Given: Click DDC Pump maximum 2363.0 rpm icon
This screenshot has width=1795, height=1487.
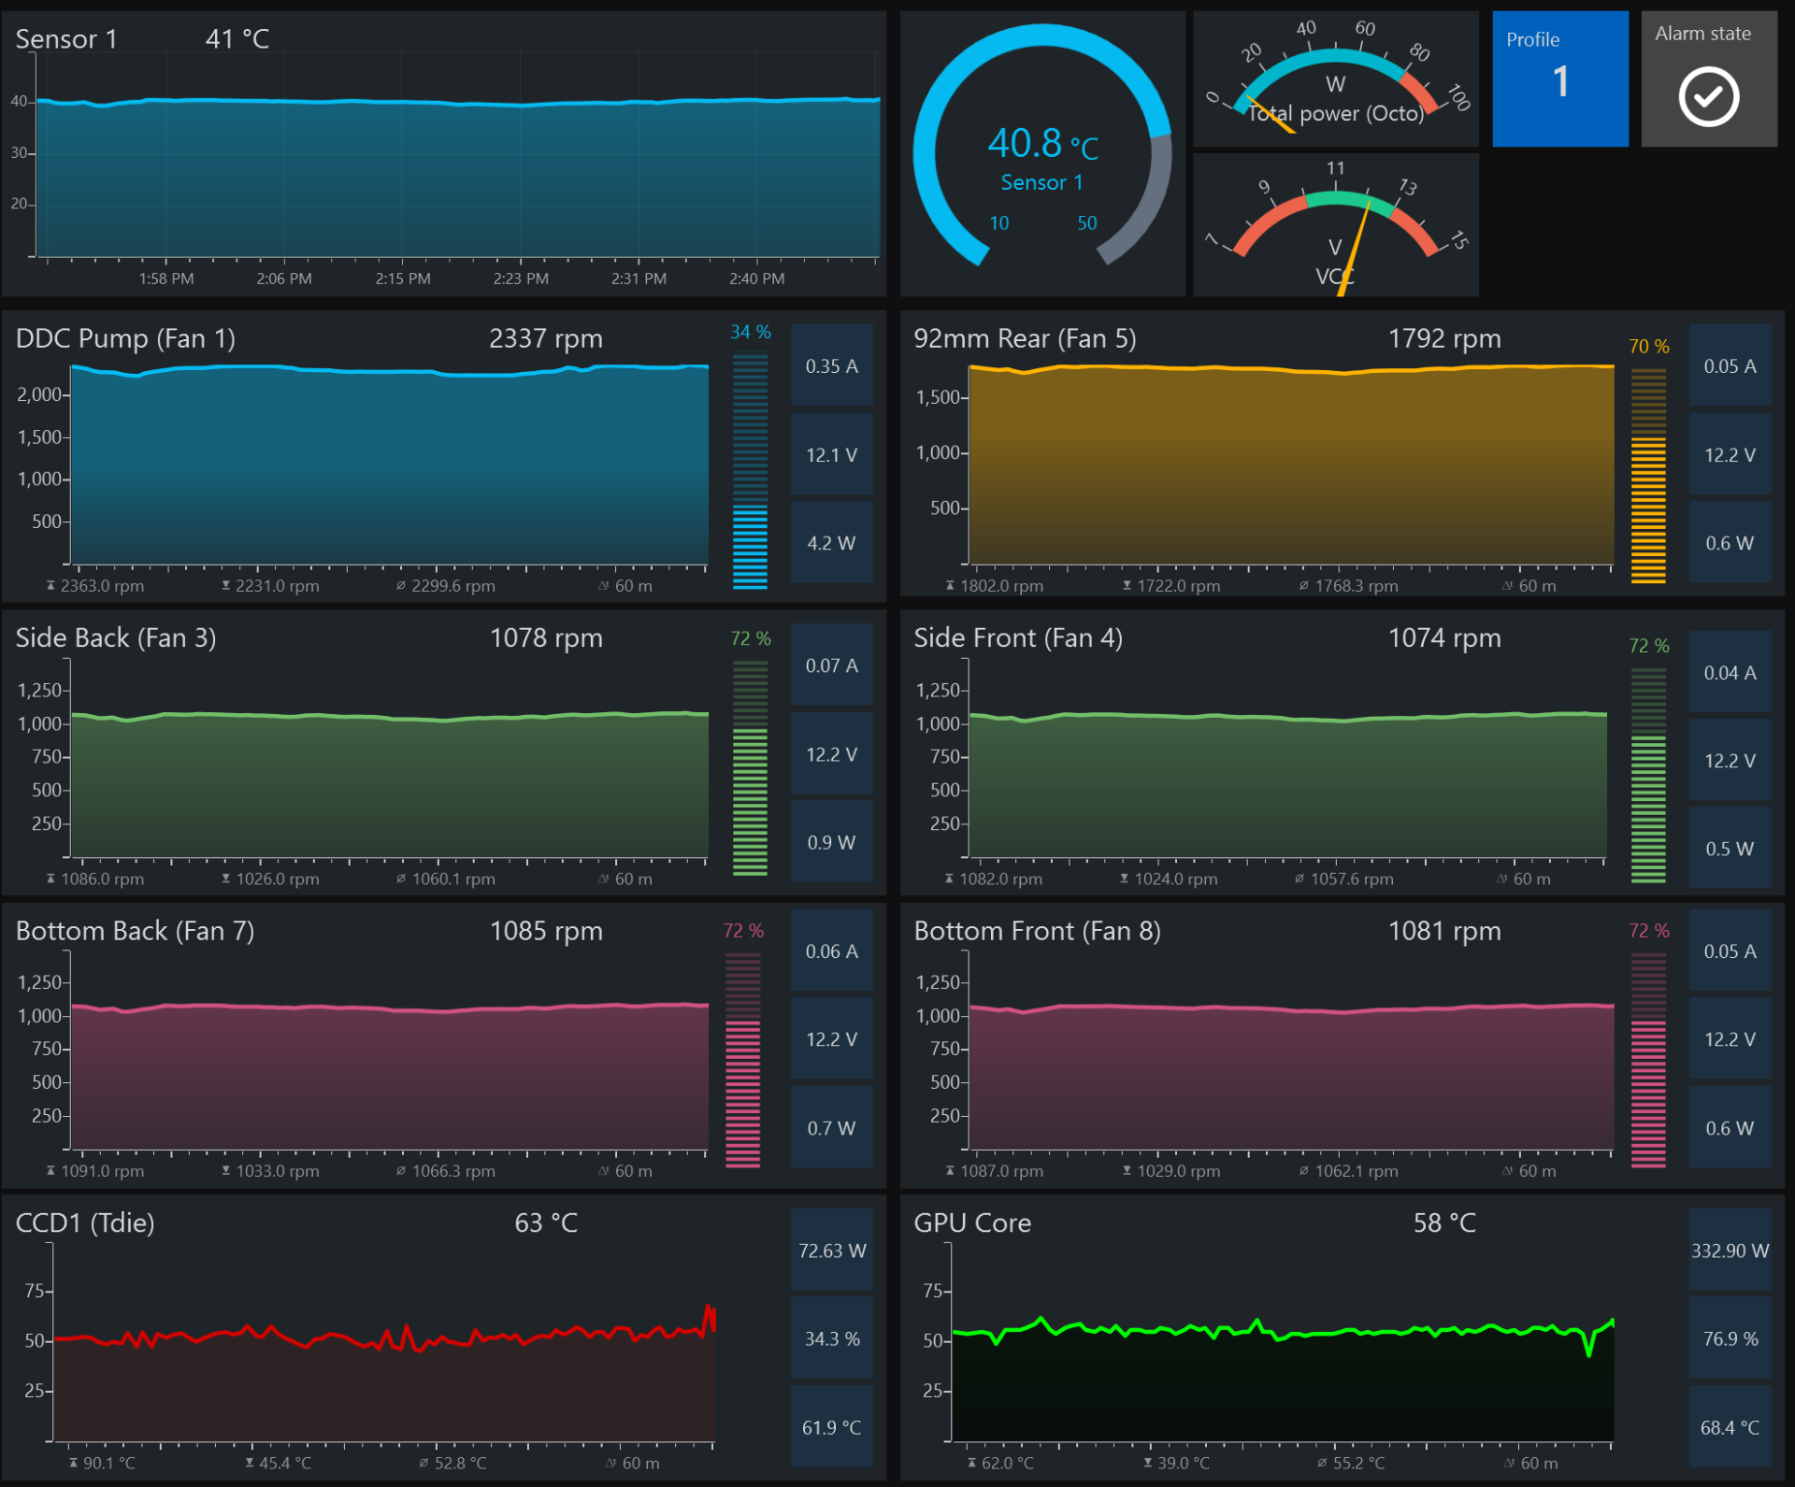Looking at the screenshot, I should tap(51, 586).
